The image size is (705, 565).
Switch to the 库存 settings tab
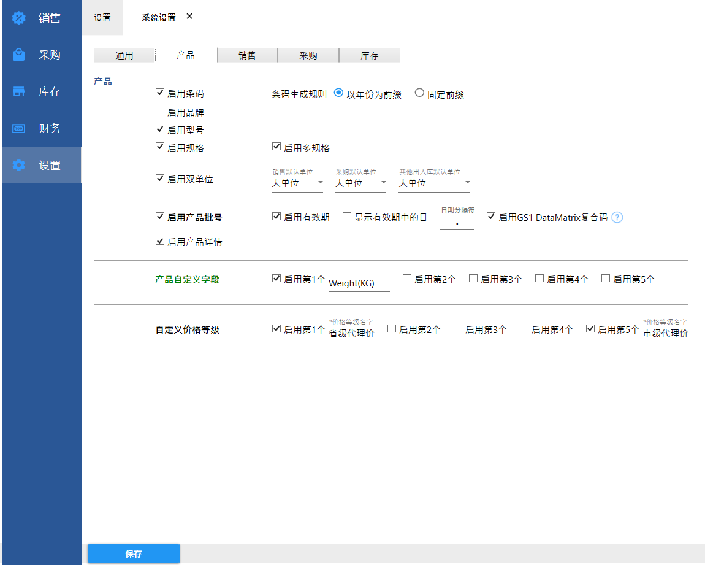pyautogui.click(x=370, y=55)
